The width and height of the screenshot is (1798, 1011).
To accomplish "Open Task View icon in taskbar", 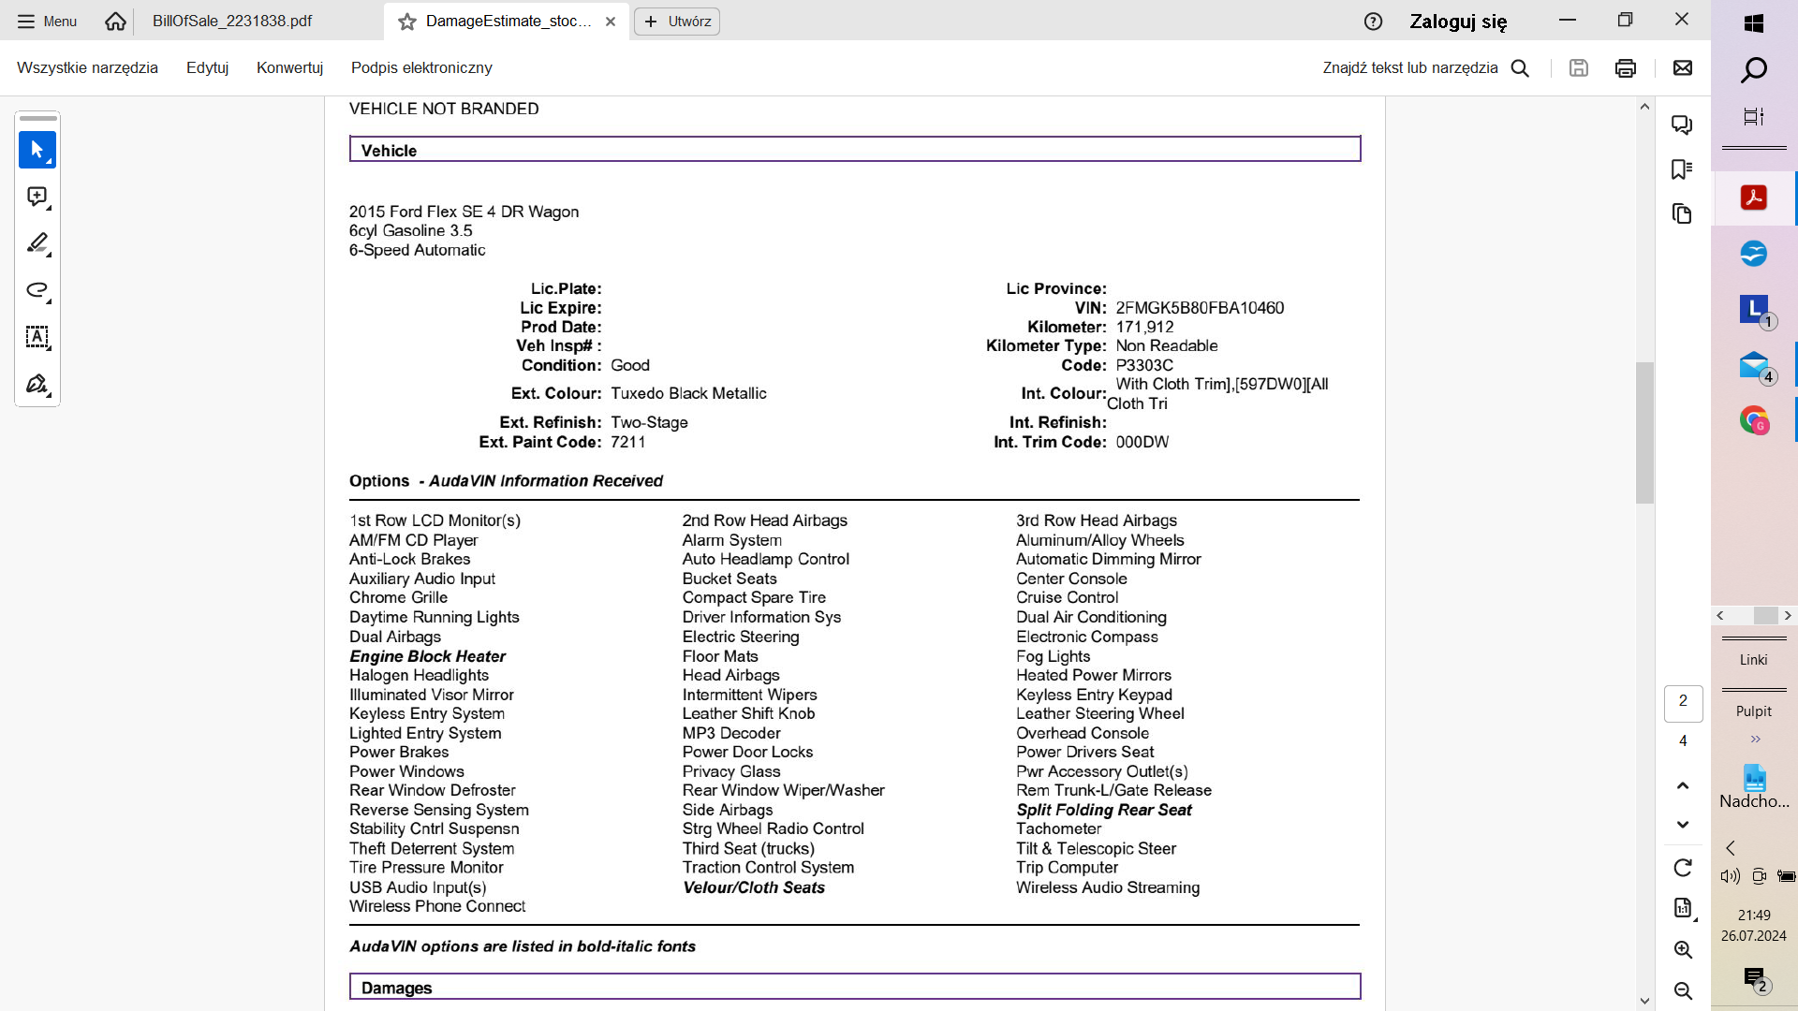I will [1754, 116].
